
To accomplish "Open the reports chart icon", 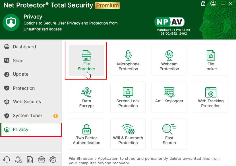I will tap(30, 159).
